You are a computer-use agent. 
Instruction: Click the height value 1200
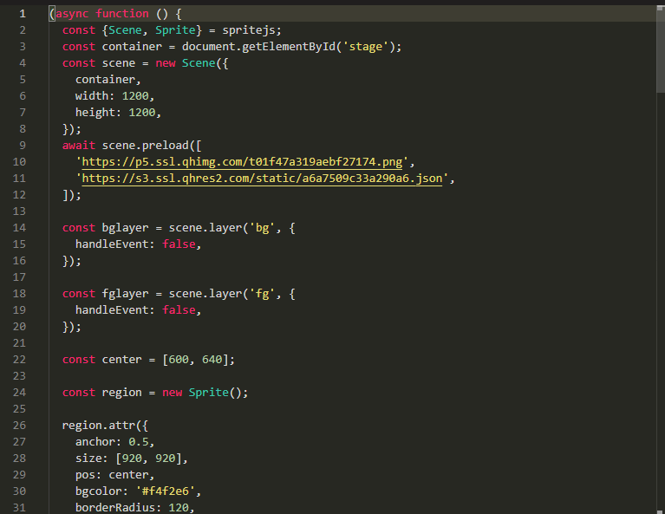(142, 113)
